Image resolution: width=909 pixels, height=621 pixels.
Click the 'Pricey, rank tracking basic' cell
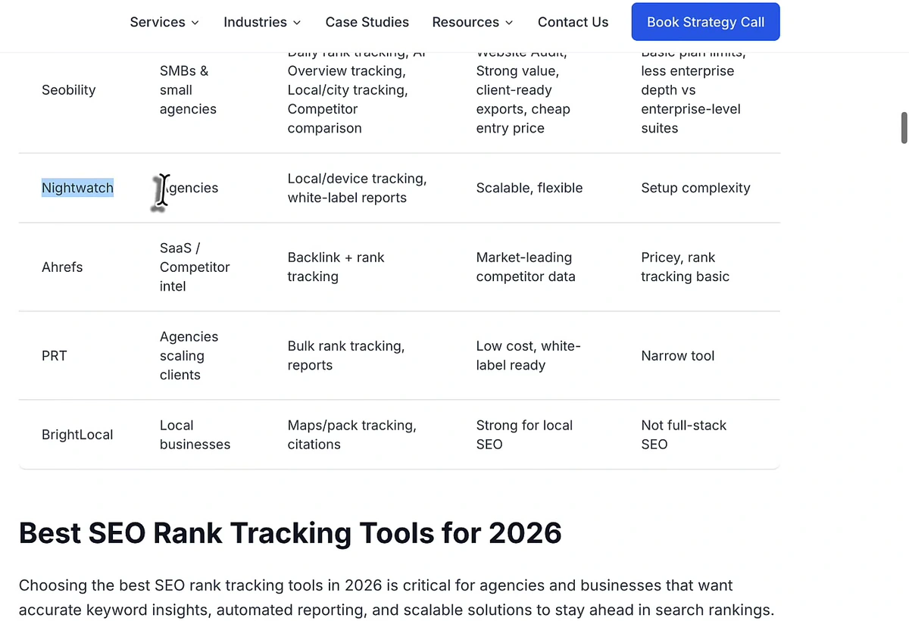tap(685, 267)
